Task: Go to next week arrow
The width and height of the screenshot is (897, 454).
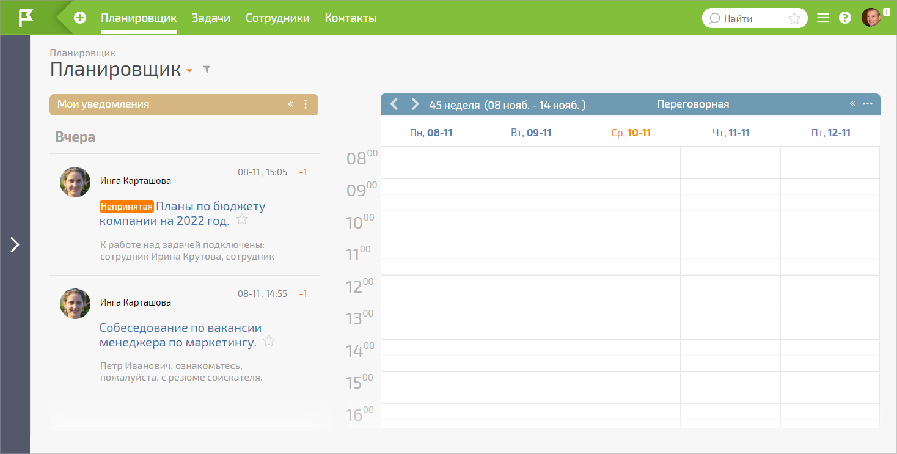Action: (415, 104)
